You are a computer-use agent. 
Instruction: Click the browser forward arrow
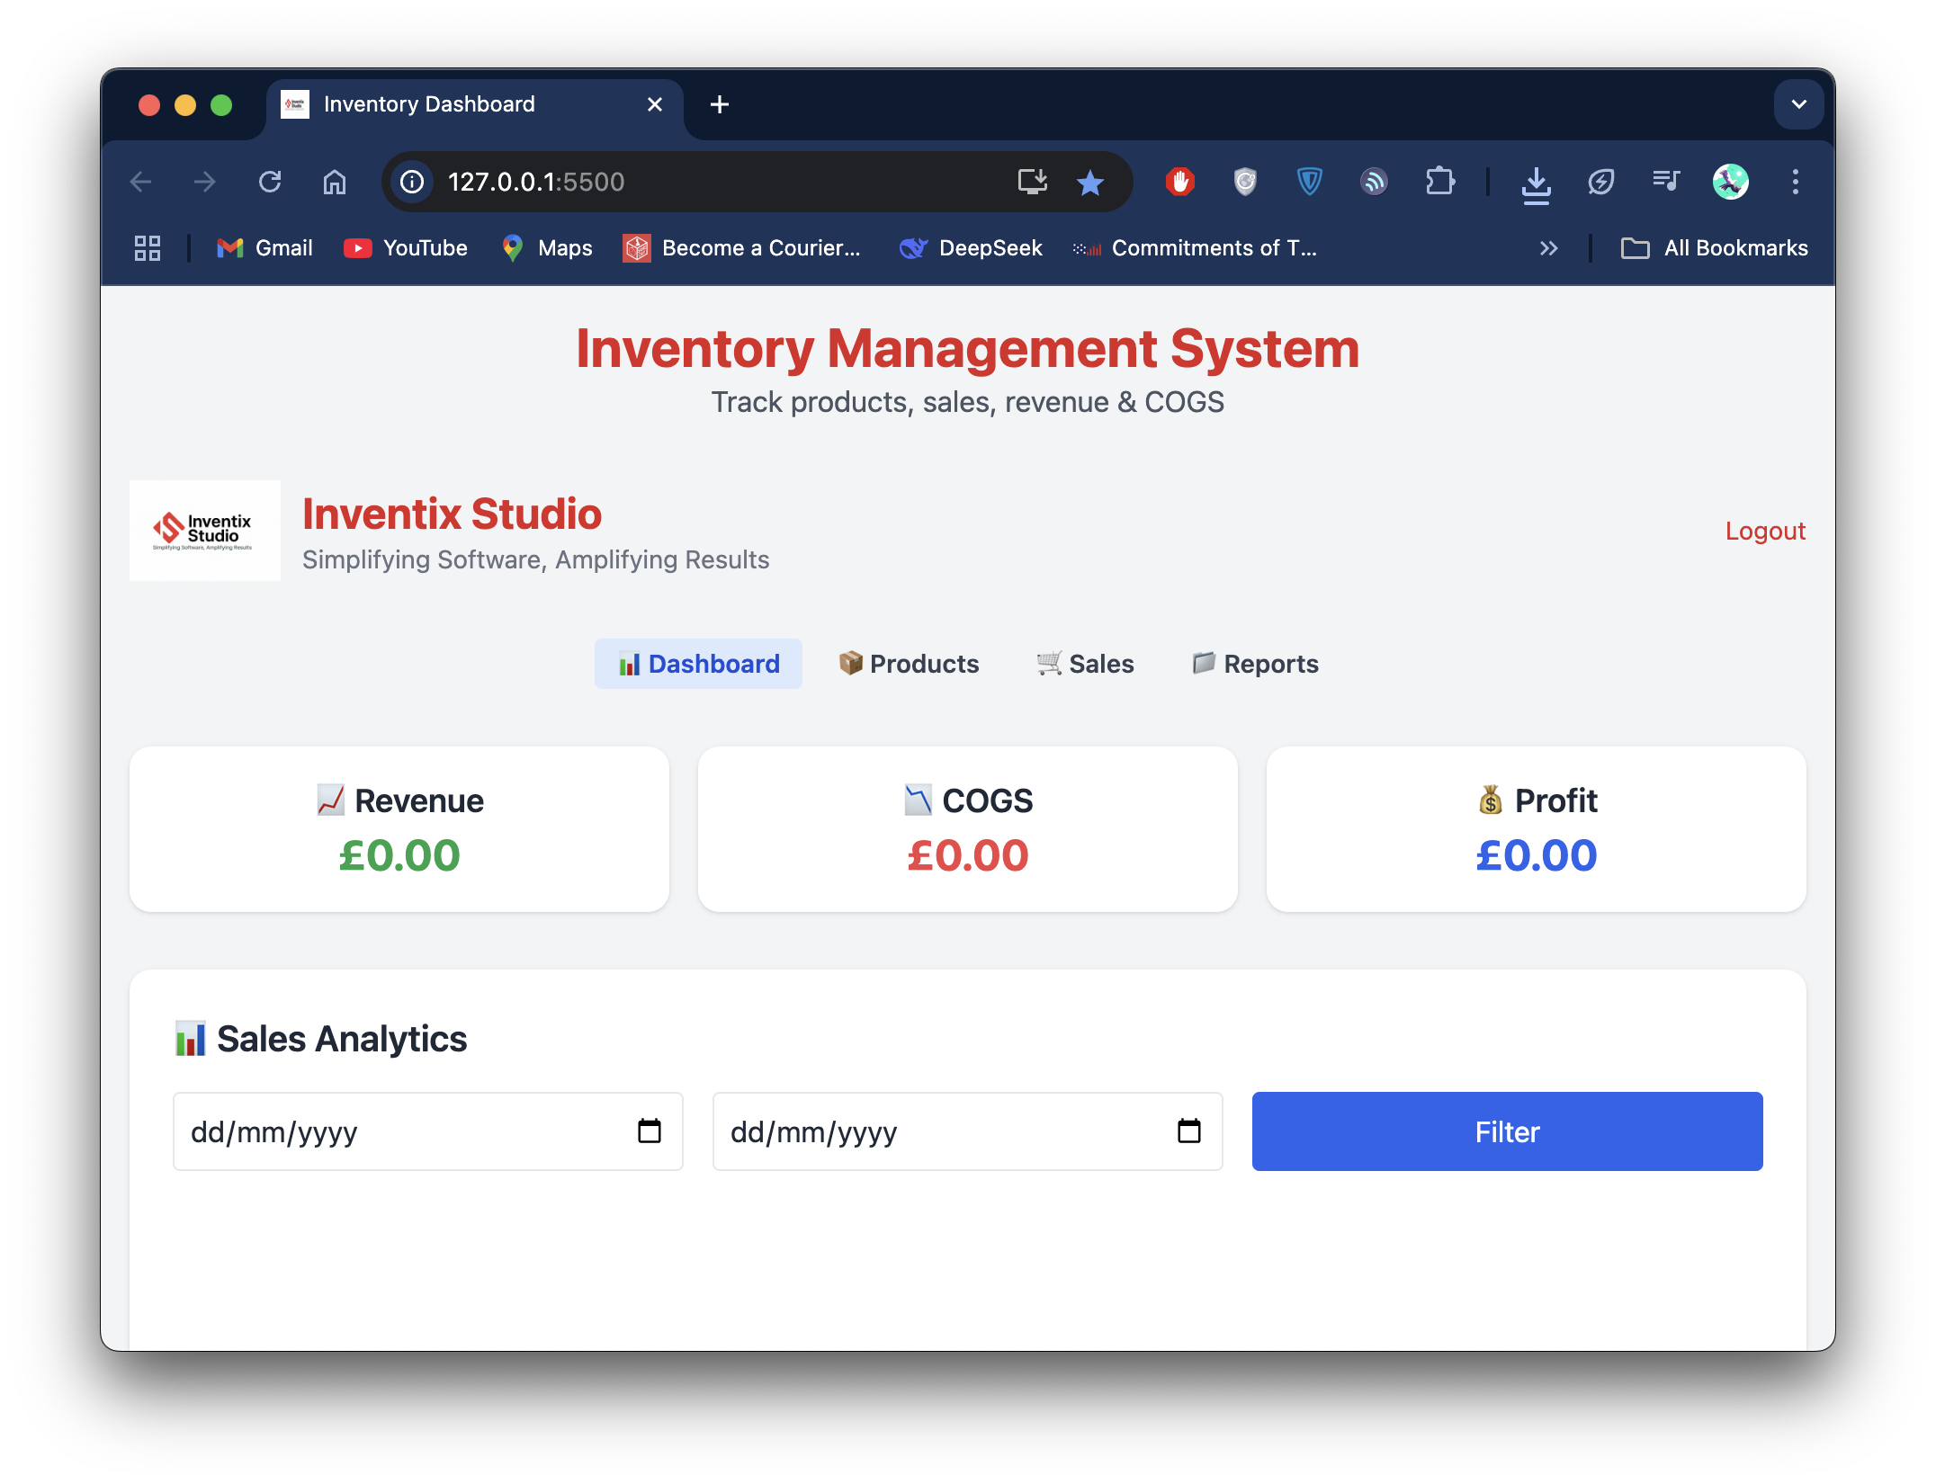point(205,183)
